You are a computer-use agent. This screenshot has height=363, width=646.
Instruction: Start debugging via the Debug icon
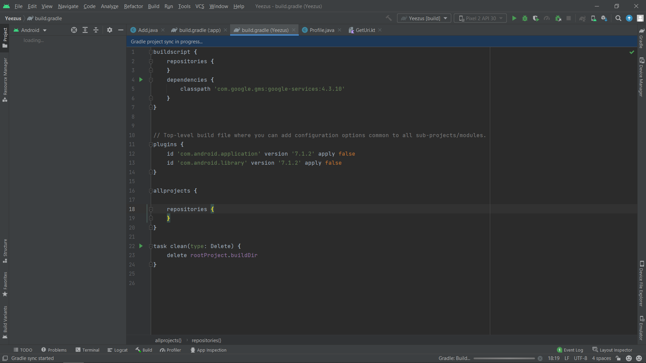point(525,18)
